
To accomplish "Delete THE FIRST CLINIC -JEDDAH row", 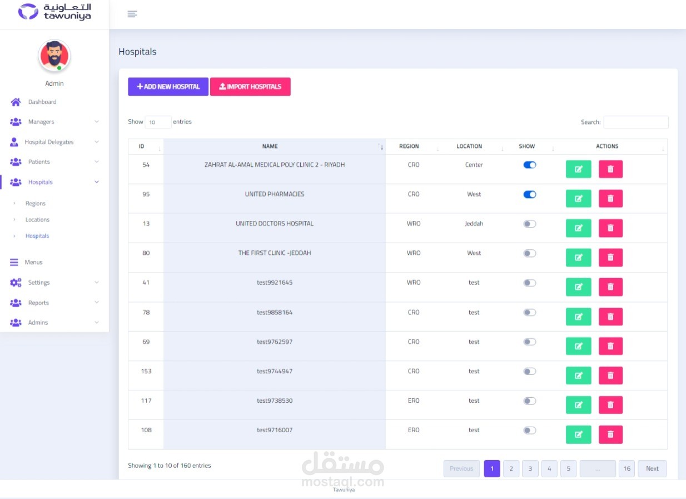I will click(x=610, y=258).
